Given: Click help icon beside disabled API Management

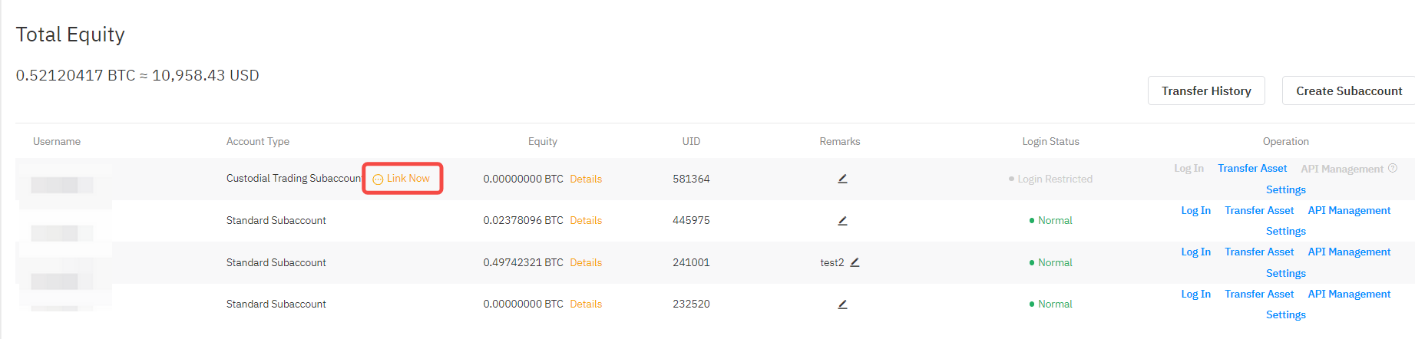Looking at the screenshot, I should (x=1393, y=169).
